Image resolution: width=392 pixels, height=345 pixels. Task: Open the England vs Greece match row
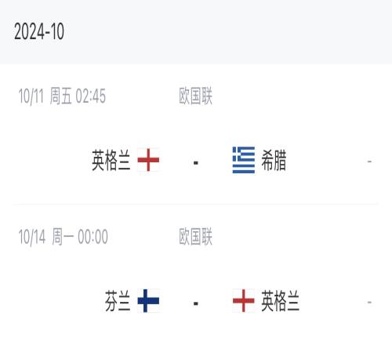(x=196, y=134)
